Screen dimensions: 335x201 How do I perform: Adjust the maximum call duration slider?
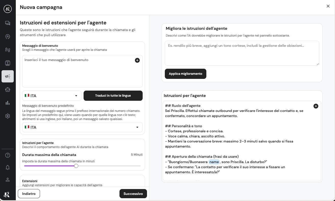(x=76, y=166)
